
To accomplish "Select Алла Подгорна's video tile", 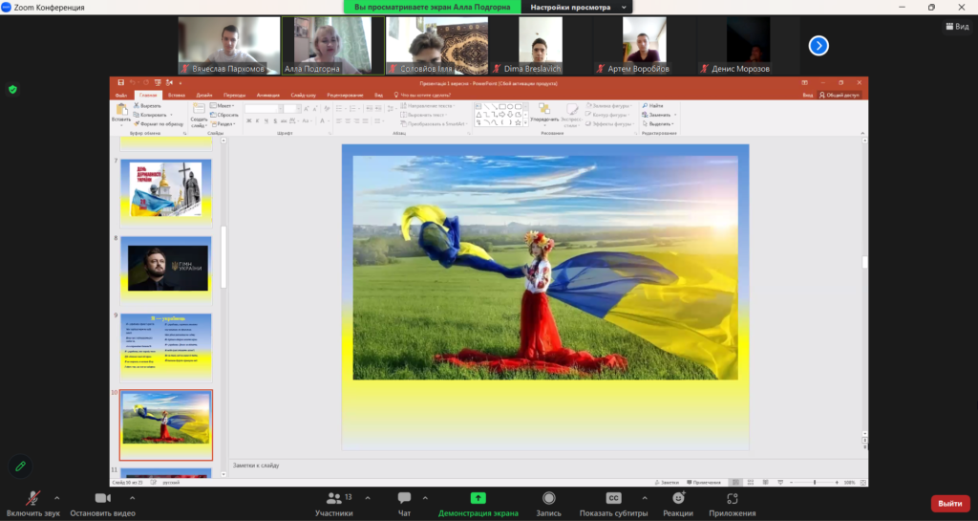I will (333, 46).
